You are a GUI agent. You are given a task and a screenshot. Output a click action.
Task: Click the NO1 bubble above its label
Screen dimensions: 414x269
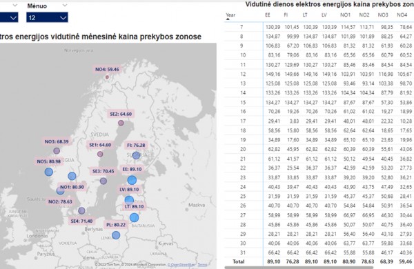tap(72, 176)
